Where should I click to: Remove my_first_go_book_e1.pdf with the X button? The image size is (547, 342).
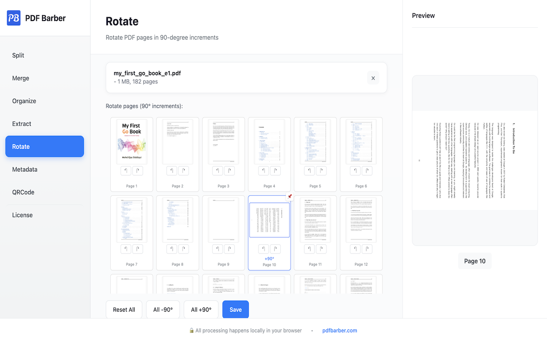tap(373, 78)
